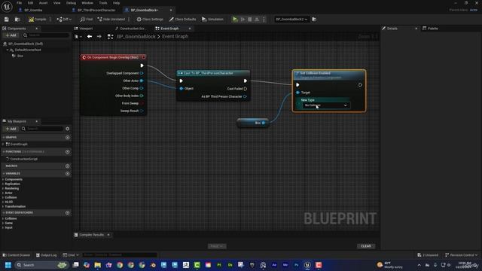Click the icon next to the debug object dropdown

(314, 20)
